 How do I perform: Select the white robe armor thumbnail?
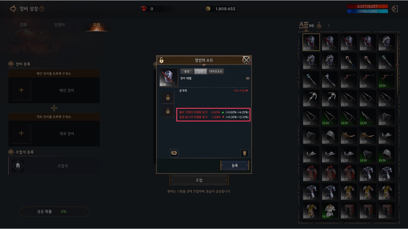tap(330, 210)
